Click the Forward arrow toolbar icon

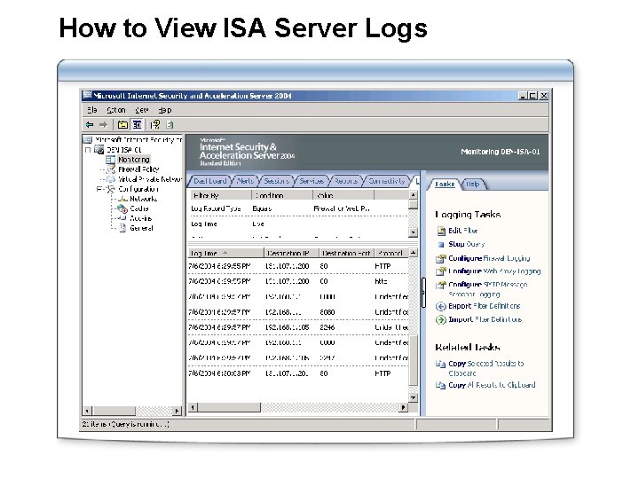[x=104, y=125]
